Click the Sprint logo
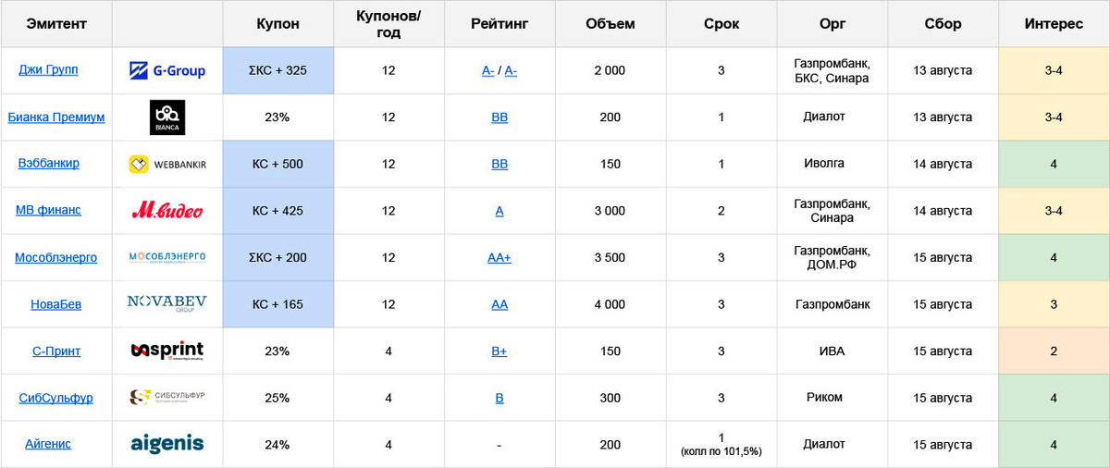 click(x=166, y=351)
